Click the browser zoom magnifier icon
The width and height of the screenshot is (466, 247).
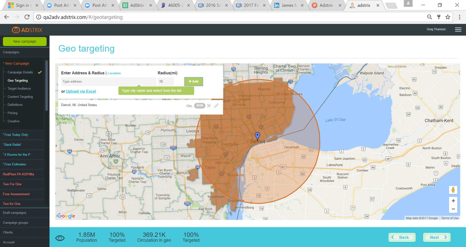pos(429,17)
